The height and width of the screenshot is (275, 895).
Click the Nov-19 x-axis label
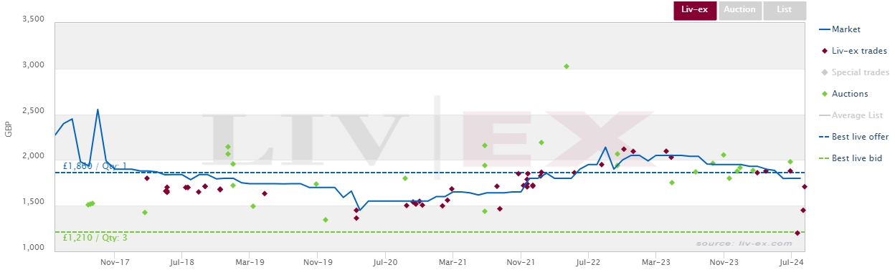pos(317,262)
